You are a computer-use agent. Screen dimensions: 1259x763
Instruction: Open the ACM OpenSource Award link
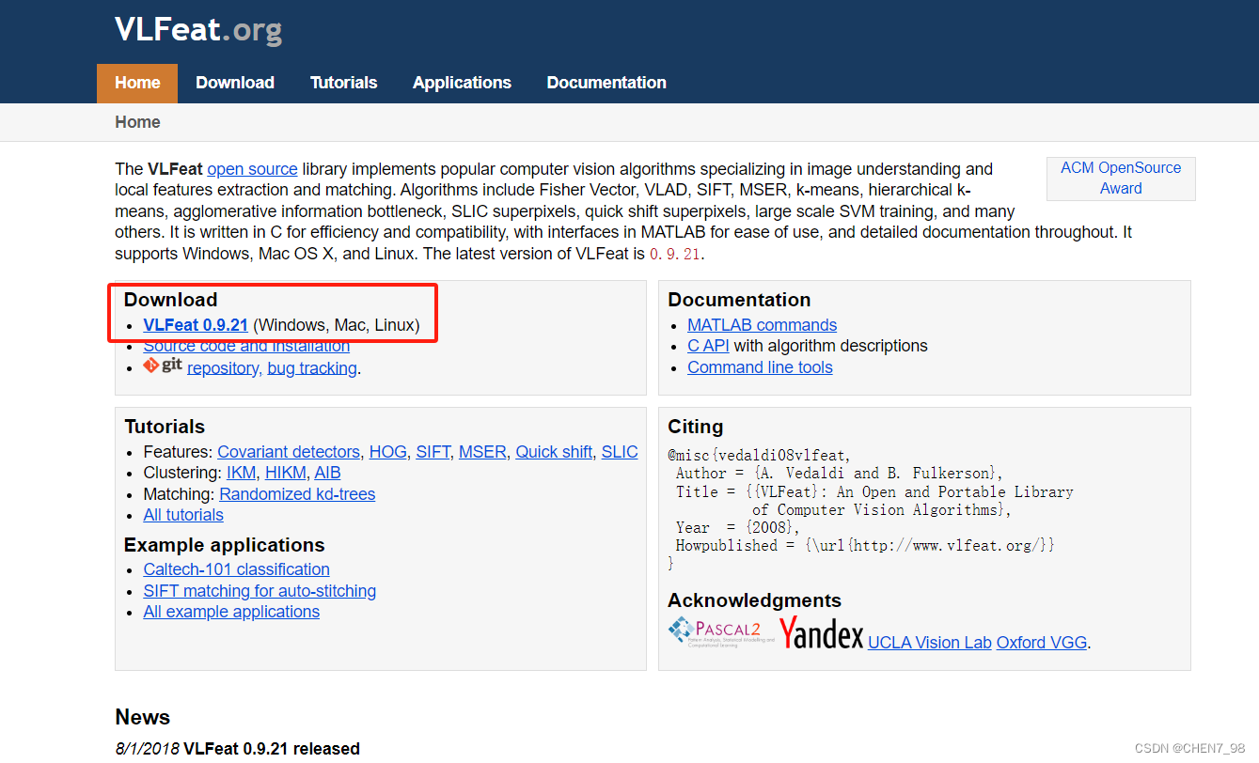(x=1121, y=178)
